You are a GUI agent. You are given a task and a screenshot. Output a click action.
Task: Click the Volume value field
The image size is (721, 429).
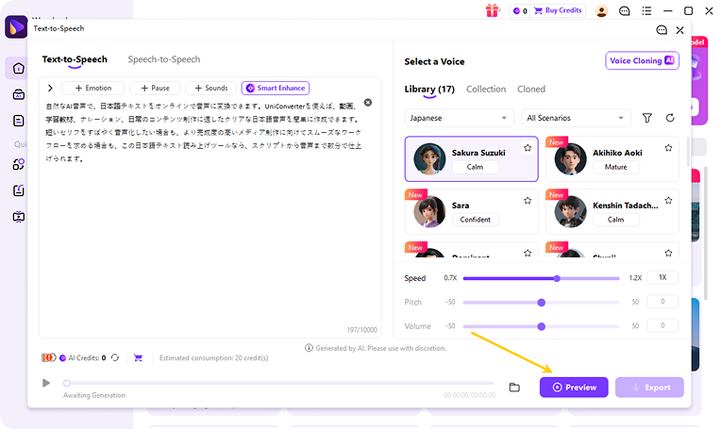click(662, 325)
